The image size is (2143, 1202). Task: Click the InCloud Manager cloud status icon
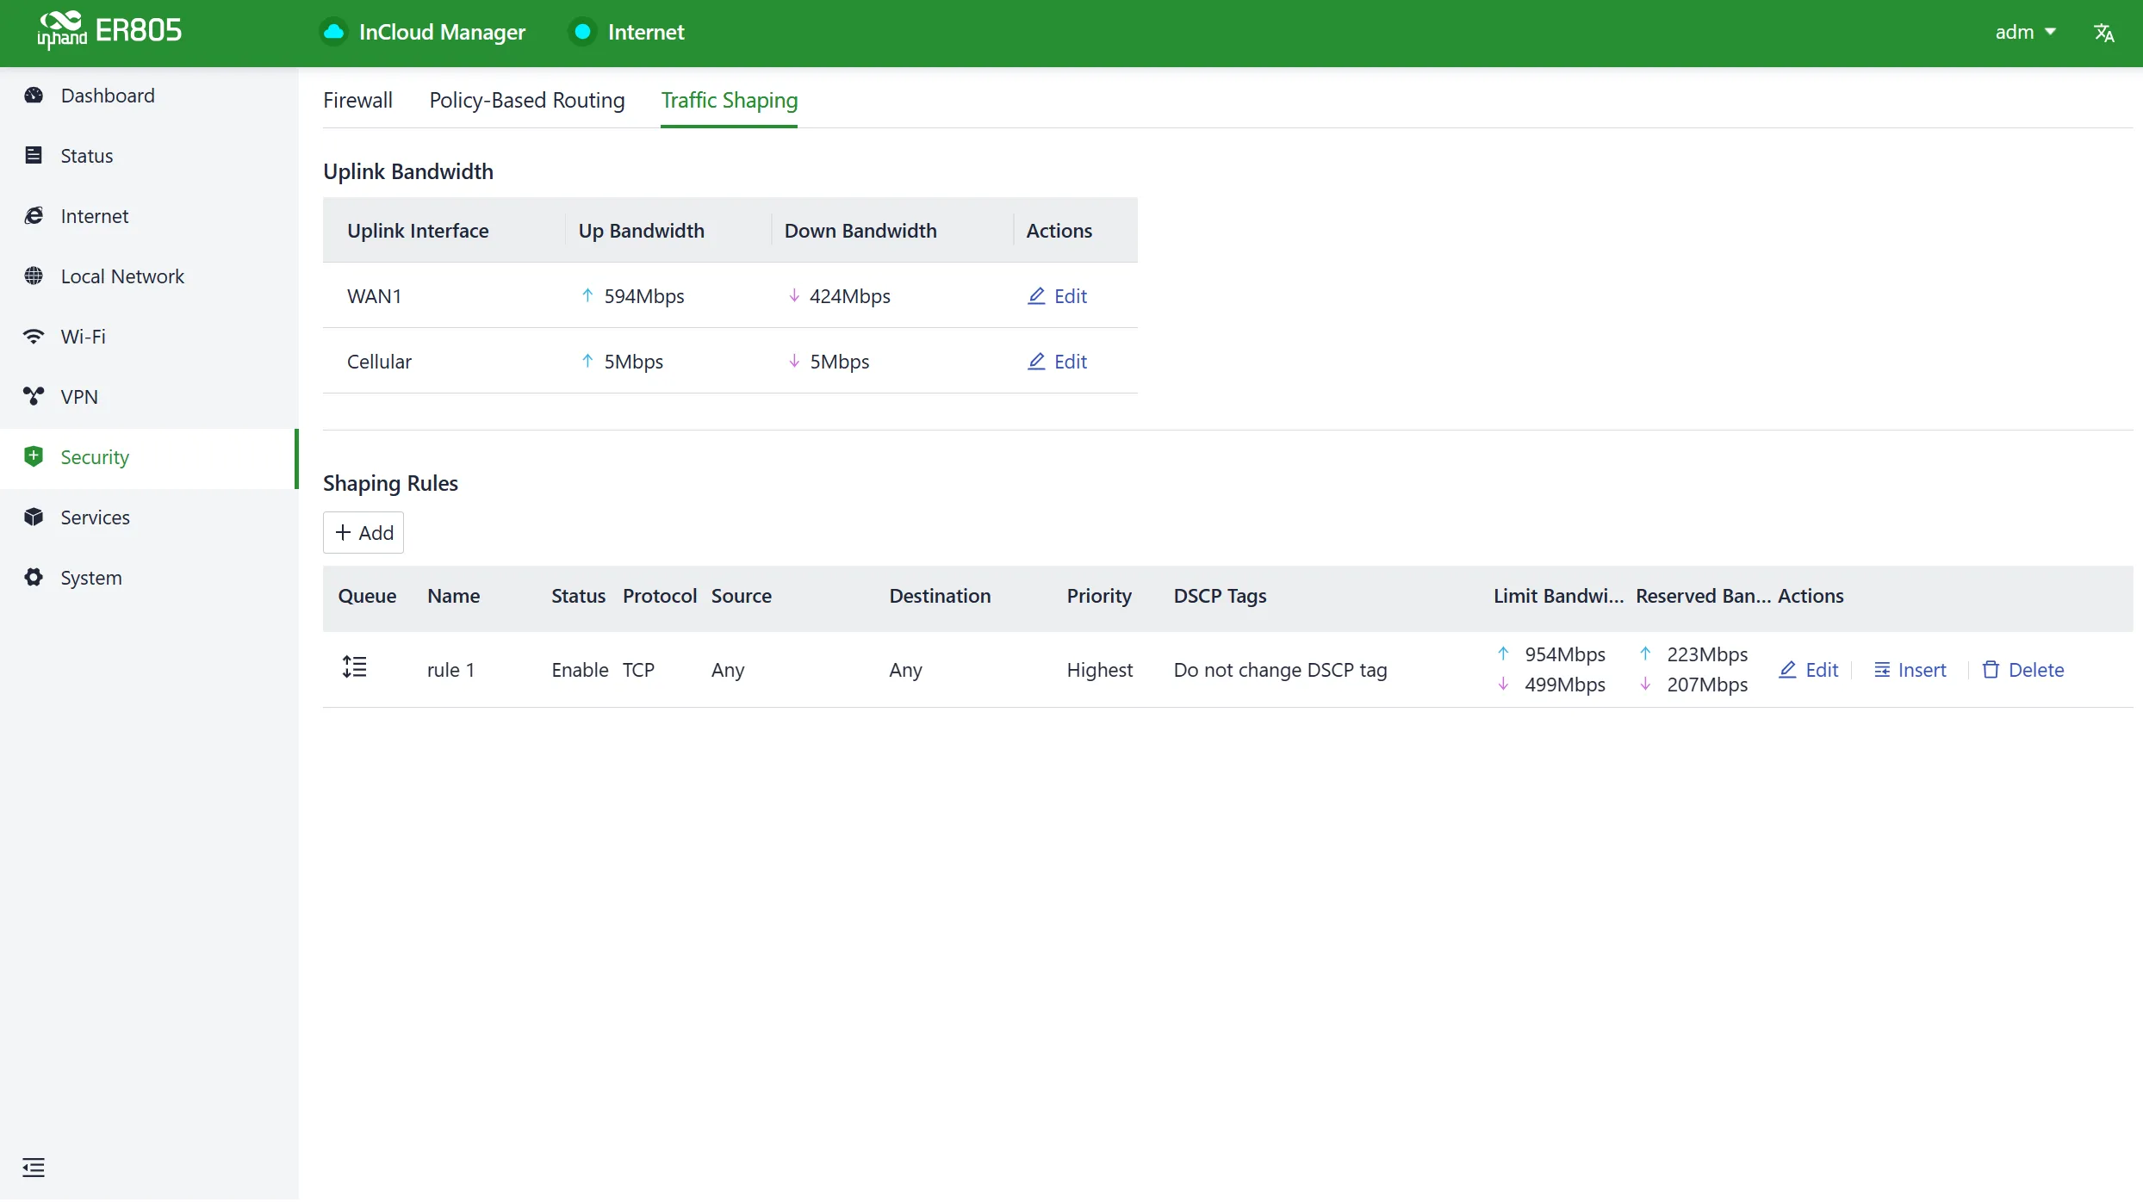pyautogui.click(x=334, y=32)
